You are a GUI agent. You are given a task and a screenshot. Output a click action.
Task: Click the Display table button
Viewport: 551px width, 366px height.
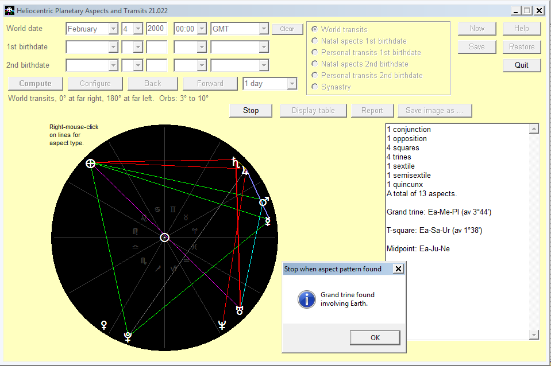click(313, 111)
